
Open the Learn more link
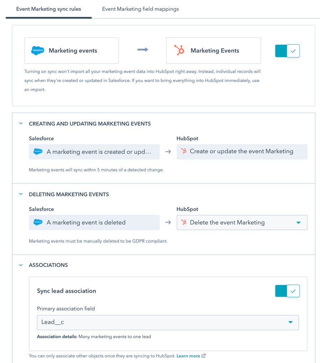coord(188,356)
